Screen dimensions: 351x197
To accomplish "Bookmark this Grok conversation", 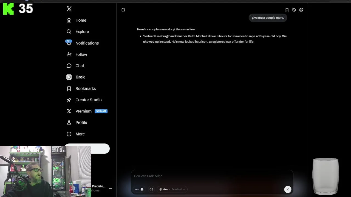I will (x=287, y=10).
